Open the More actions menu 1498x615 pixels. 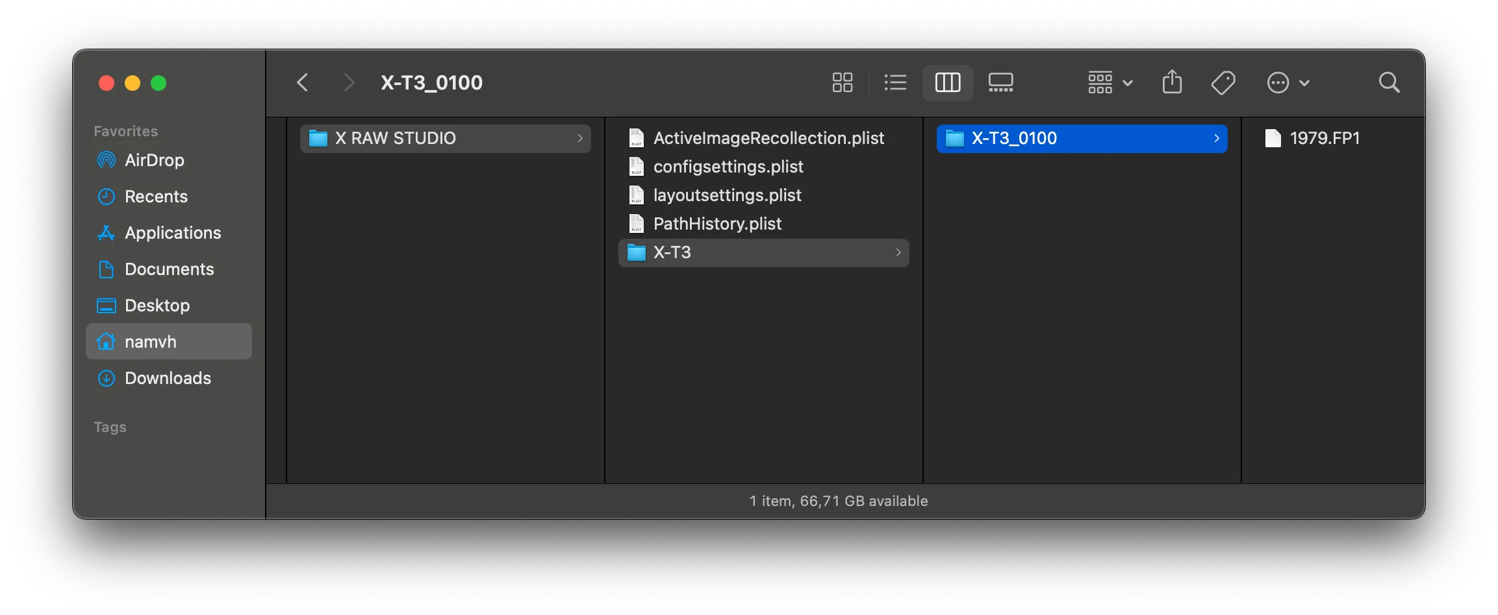coord(1288,82)
